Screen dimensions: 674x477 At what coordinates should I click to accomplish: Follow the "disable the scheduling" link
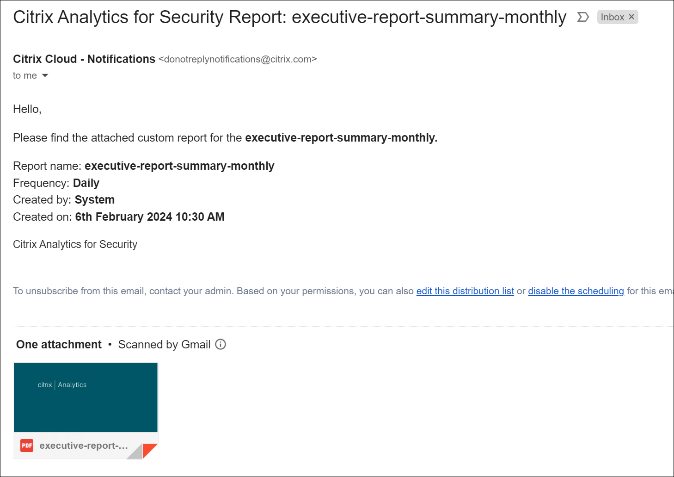pyautogui.click(x=576, y=291)
